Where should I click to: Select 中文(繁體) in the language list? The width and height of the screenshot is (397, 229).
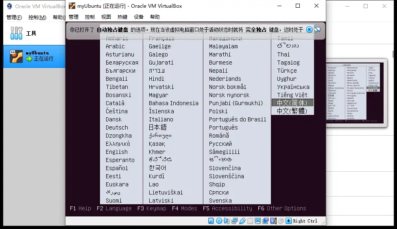click(x=292, y=111)
